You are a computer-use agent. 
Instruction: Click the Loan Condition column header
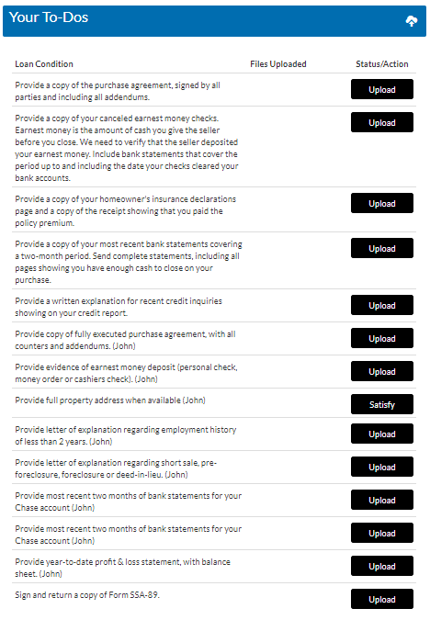[x=44, y=64]
